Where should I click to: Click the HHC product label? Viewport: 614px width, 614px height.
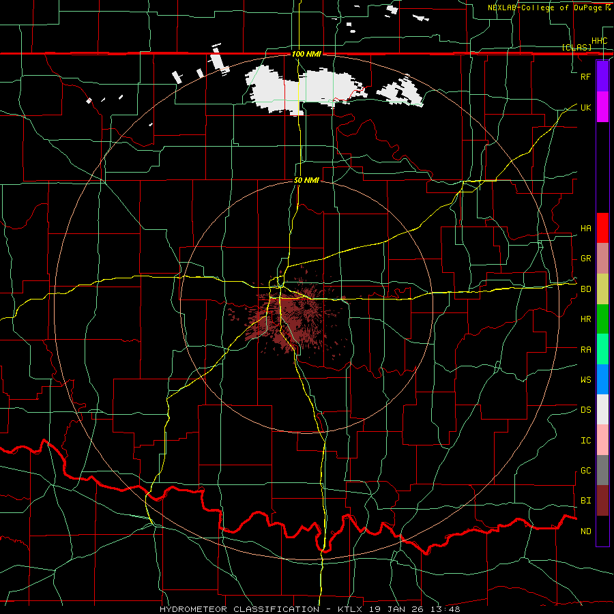coord(599,41)
